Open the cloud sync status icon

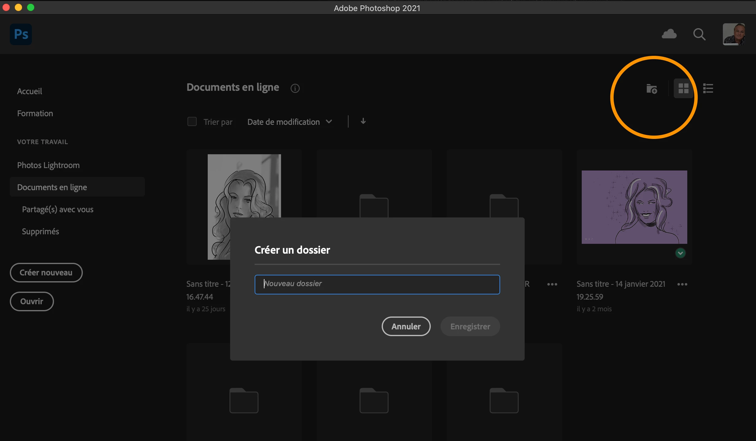[669, 34]
